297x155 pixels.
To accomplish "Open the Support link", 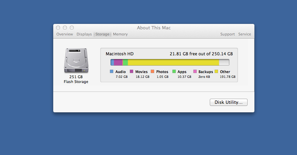I will pyautogui.click(x=228, y=34).
